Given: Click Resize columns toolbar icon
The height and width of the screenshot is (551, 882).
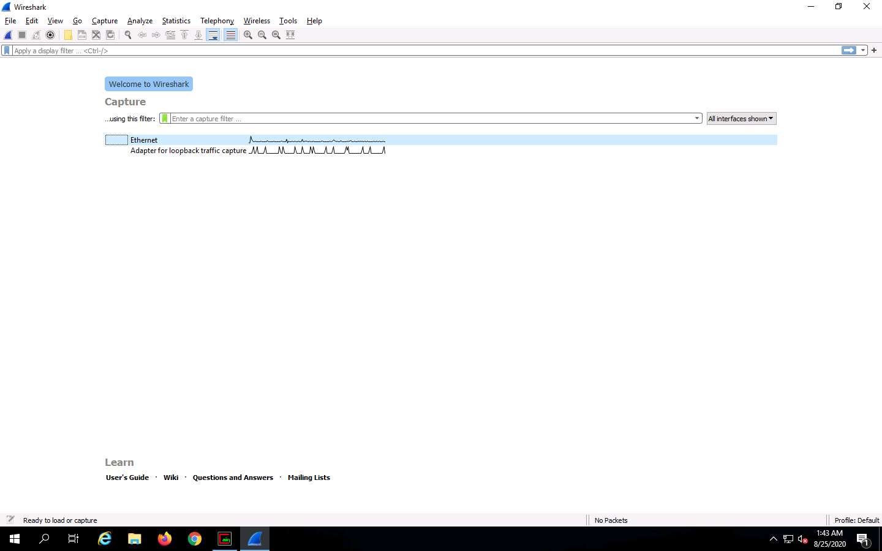Looking at the screenshot, I should click(290, 35).
